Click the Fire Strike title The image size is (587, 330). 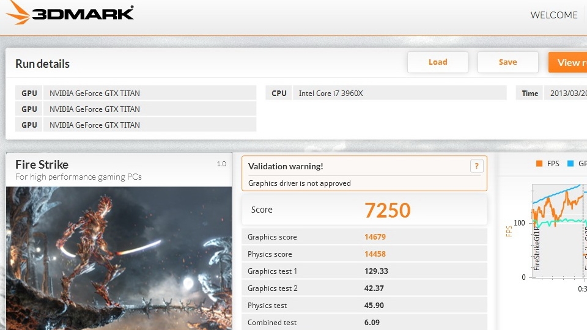click(x=42, y=164)
